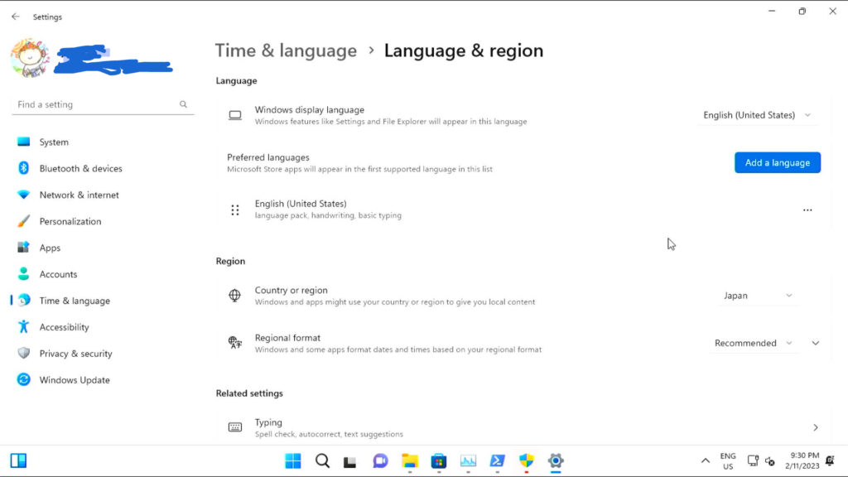Click the ENG US input language indicator
848x477 pixels.
click(728, 461)
